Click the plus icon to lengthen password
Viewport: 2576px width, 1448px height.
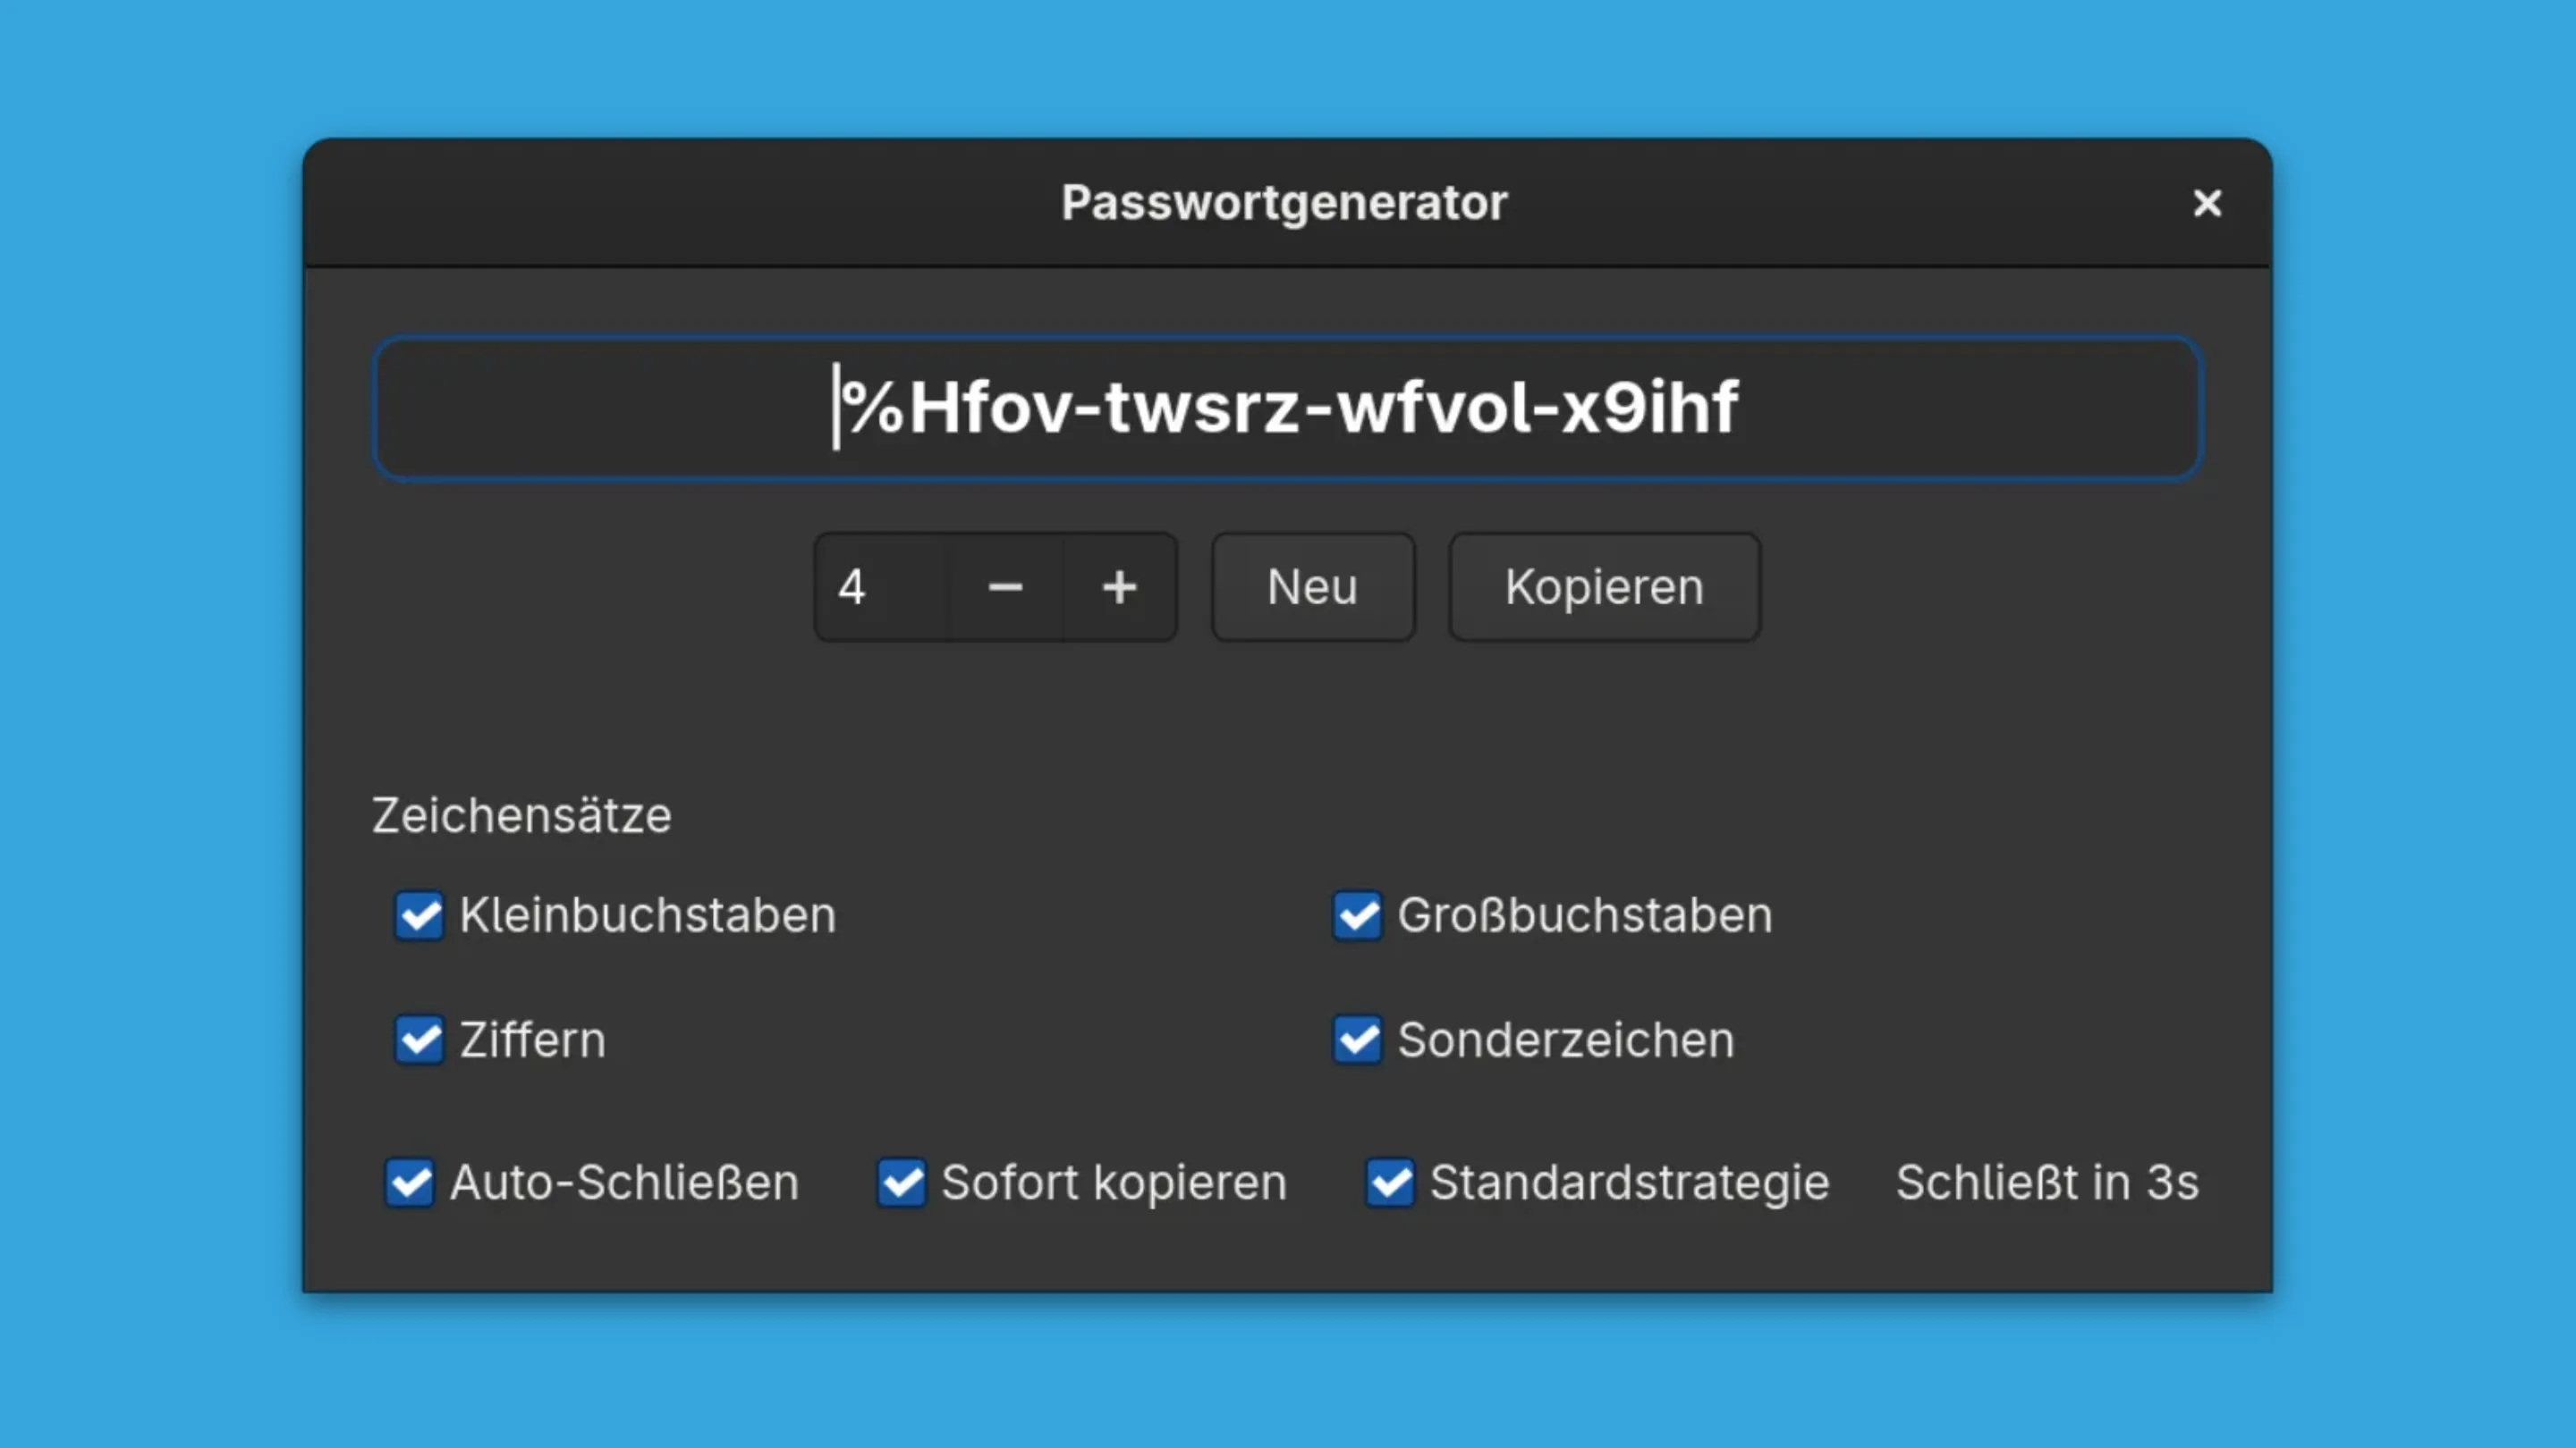coord(1118,586)
